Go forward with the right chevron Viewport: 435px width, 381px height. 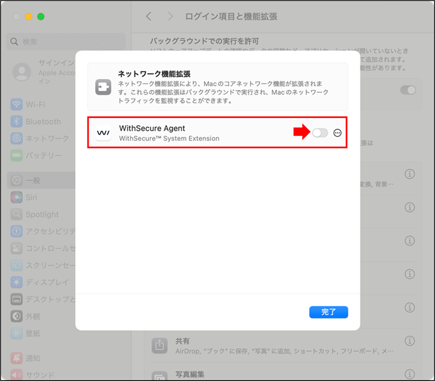tap(170, 16)
